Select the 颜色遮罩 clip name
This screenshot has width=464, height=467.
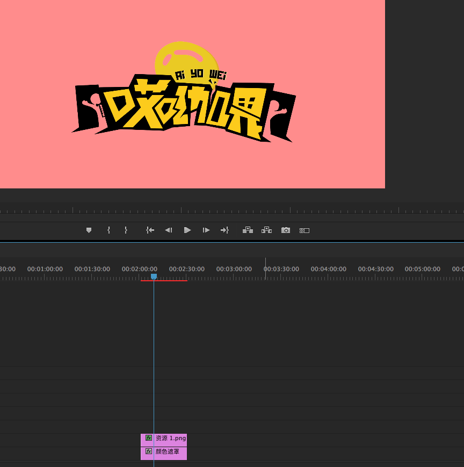[168, 451]
